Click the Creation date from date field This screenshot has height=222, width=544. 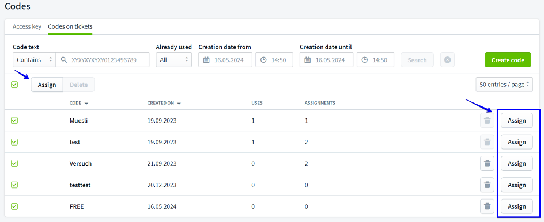225,60
